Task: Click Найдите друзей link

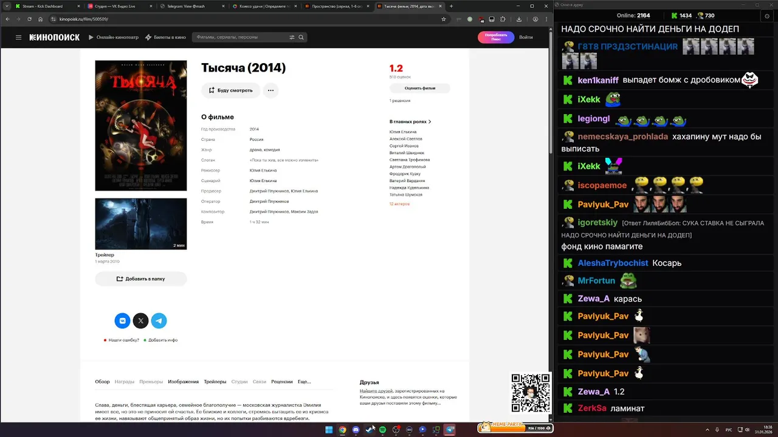Action: (376, 391)
